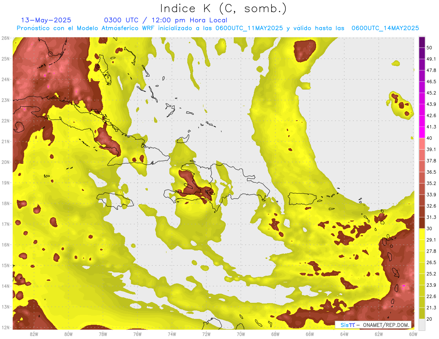Viewport: 439px width, 339px height.
Task: Click the colorbar value "37.8"
Action: tap(431, 161)
